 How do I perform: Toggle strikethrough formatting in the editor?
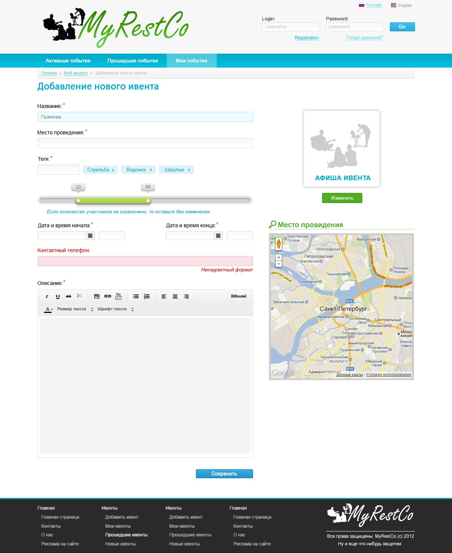[69, 296]
